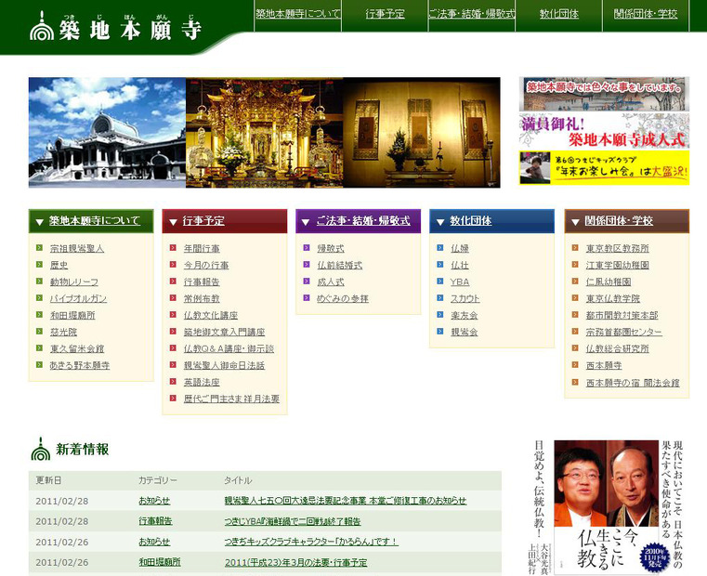Click the blue arrow icon beside 親鸞会
Screen dimensions: 707x576
tap(440, 331)
